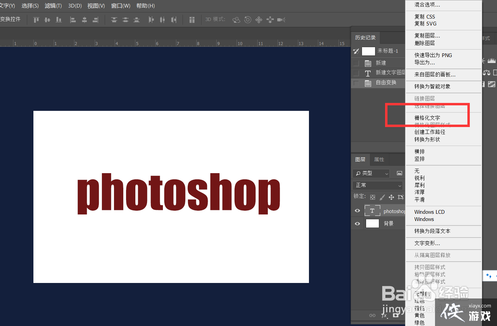Viewport: 497px width, 326px height.
Task: Click the history brush source icon for 未标题-1
Action: [x=356, y=51]
